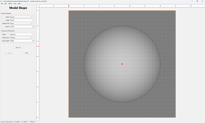Click the Name field containing Shape 46
205x123 pixels.
[x=21, y=34]
